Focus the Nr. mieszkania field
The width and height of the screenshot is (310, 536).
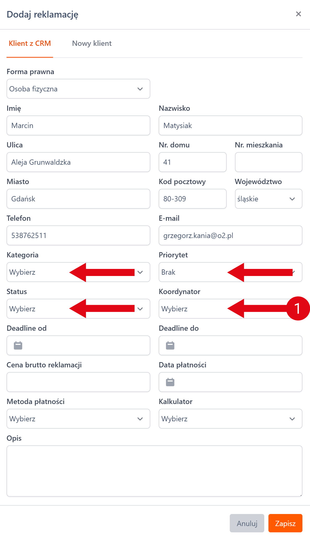[x=268, y=162]
